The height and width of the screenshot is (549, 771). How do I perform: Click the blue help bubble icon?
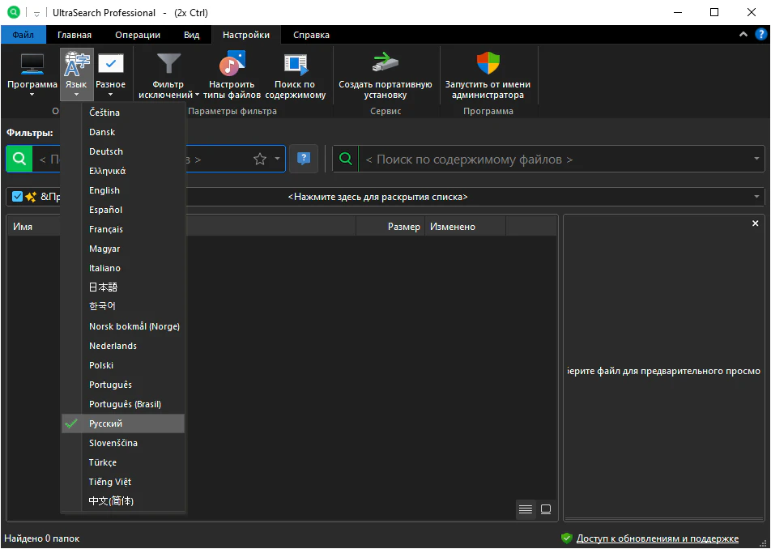[x=304, y=159]
